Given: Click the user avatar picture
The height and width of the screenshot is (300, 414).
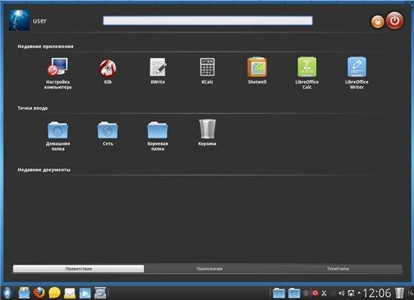Looking at the screenshot, I should [x=19, y=20].
